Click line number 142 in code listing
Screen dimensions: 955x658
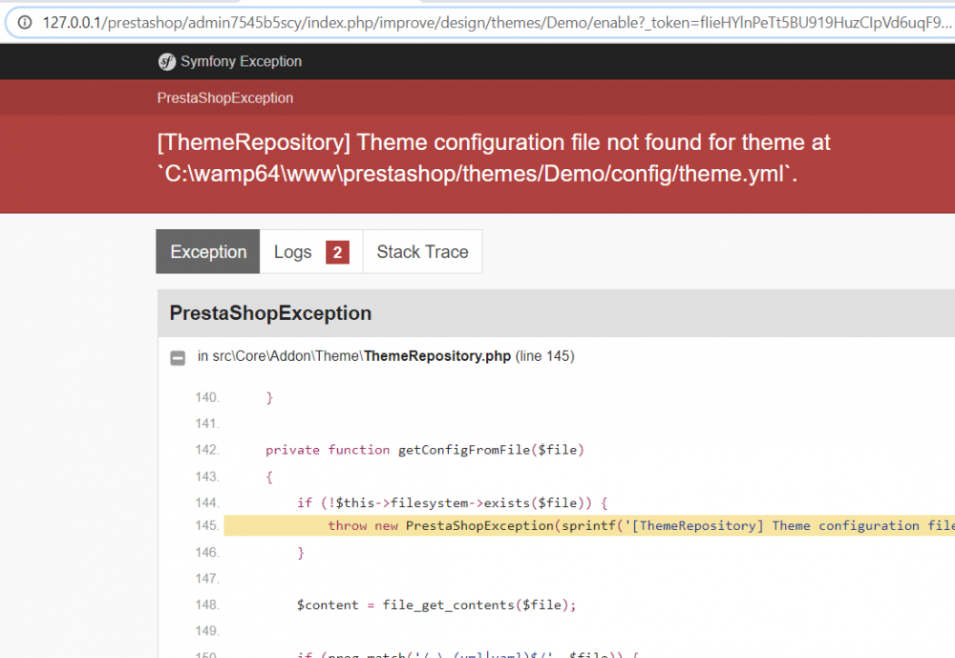pyautogui.click(x=207, y=450)
